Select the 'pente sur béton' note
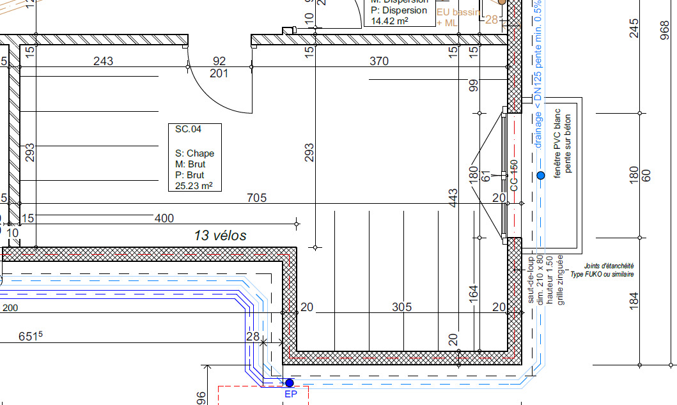 [x=568, y=143]
